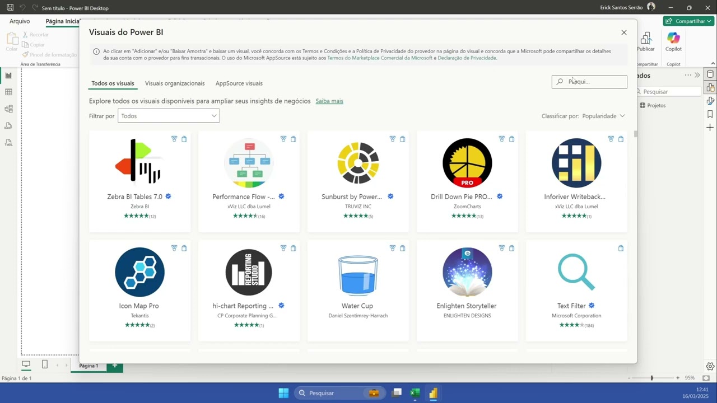
Task: Switch to the Visuais organizacionais tab
Action: [x=175, y=83]
